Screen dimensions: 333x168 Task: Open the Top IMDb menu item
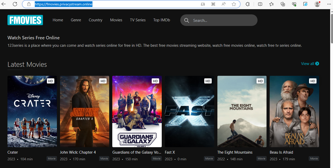[x=161, y=20]
